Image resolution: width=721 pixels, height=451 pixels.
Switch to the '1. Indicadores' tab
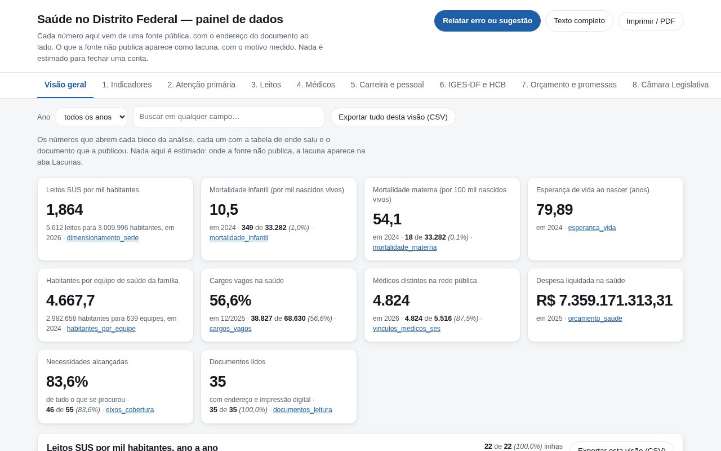127,85
